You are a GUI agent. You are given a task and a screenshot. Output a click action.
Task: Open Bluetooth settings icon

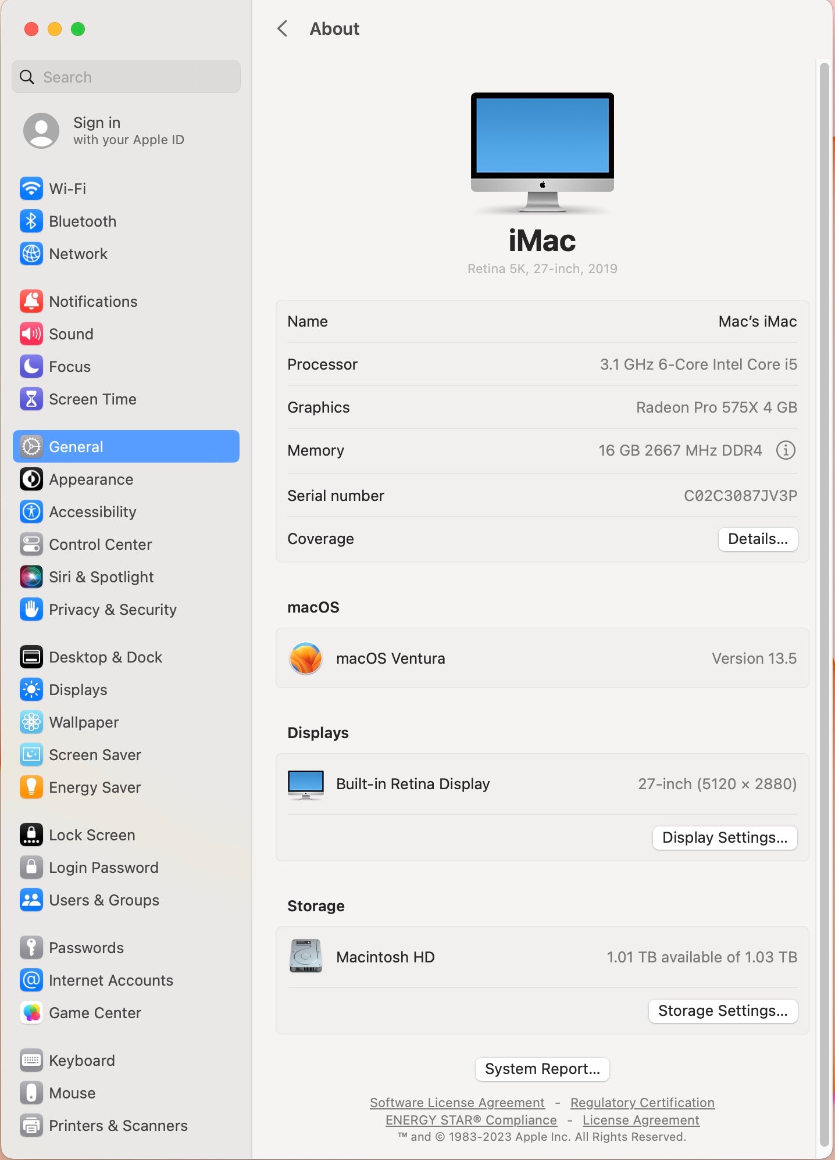click(x=31, y=221)
